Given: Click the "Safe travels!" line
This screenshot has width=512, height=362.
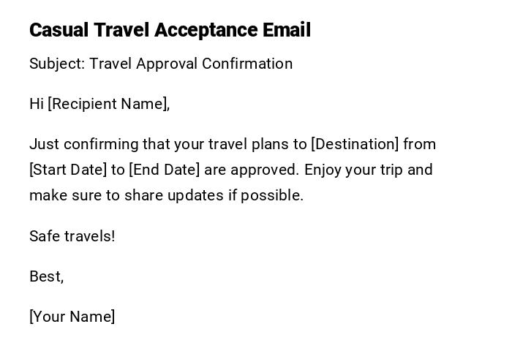Looking at the screenshot, I should 72,236.
